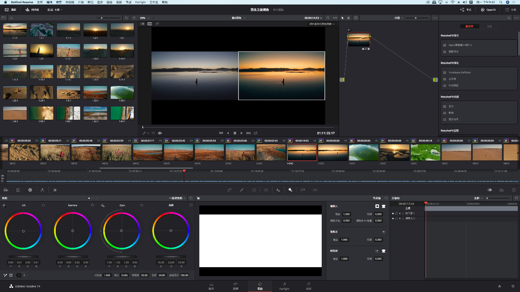Reset the Gain color wheel

[x=142, y=205]
